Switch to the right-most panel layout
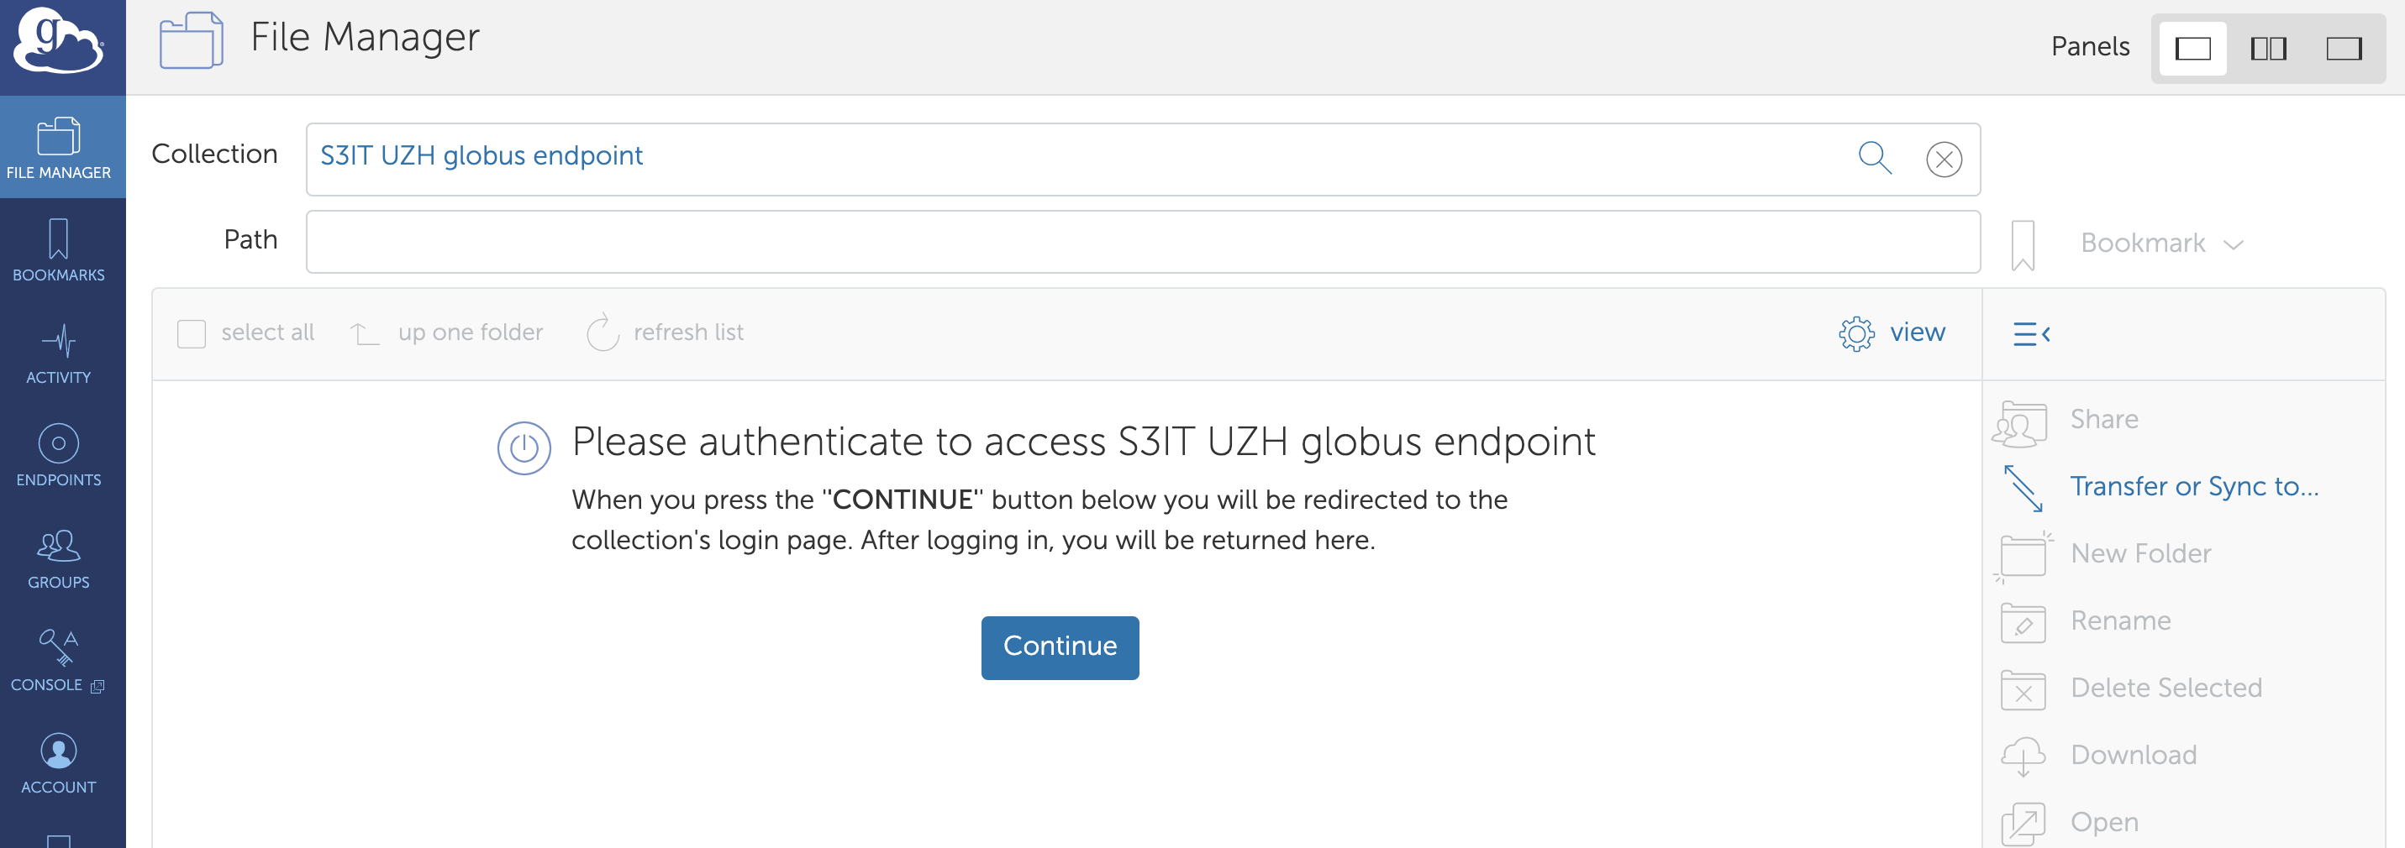 point(2343,49)
